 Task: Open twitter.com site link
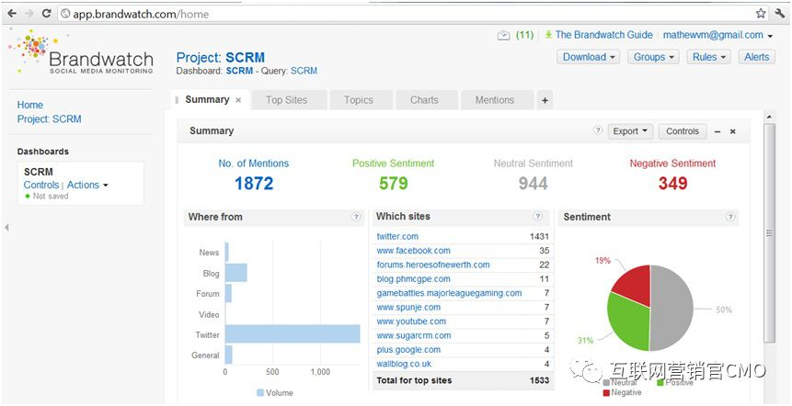(397, 236)
